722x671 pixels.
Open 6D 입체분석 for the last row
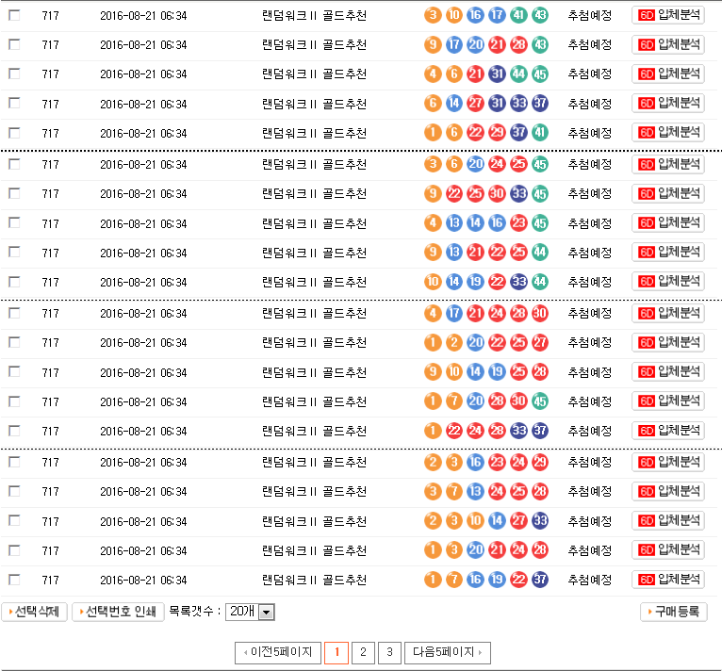coord(667,580)
